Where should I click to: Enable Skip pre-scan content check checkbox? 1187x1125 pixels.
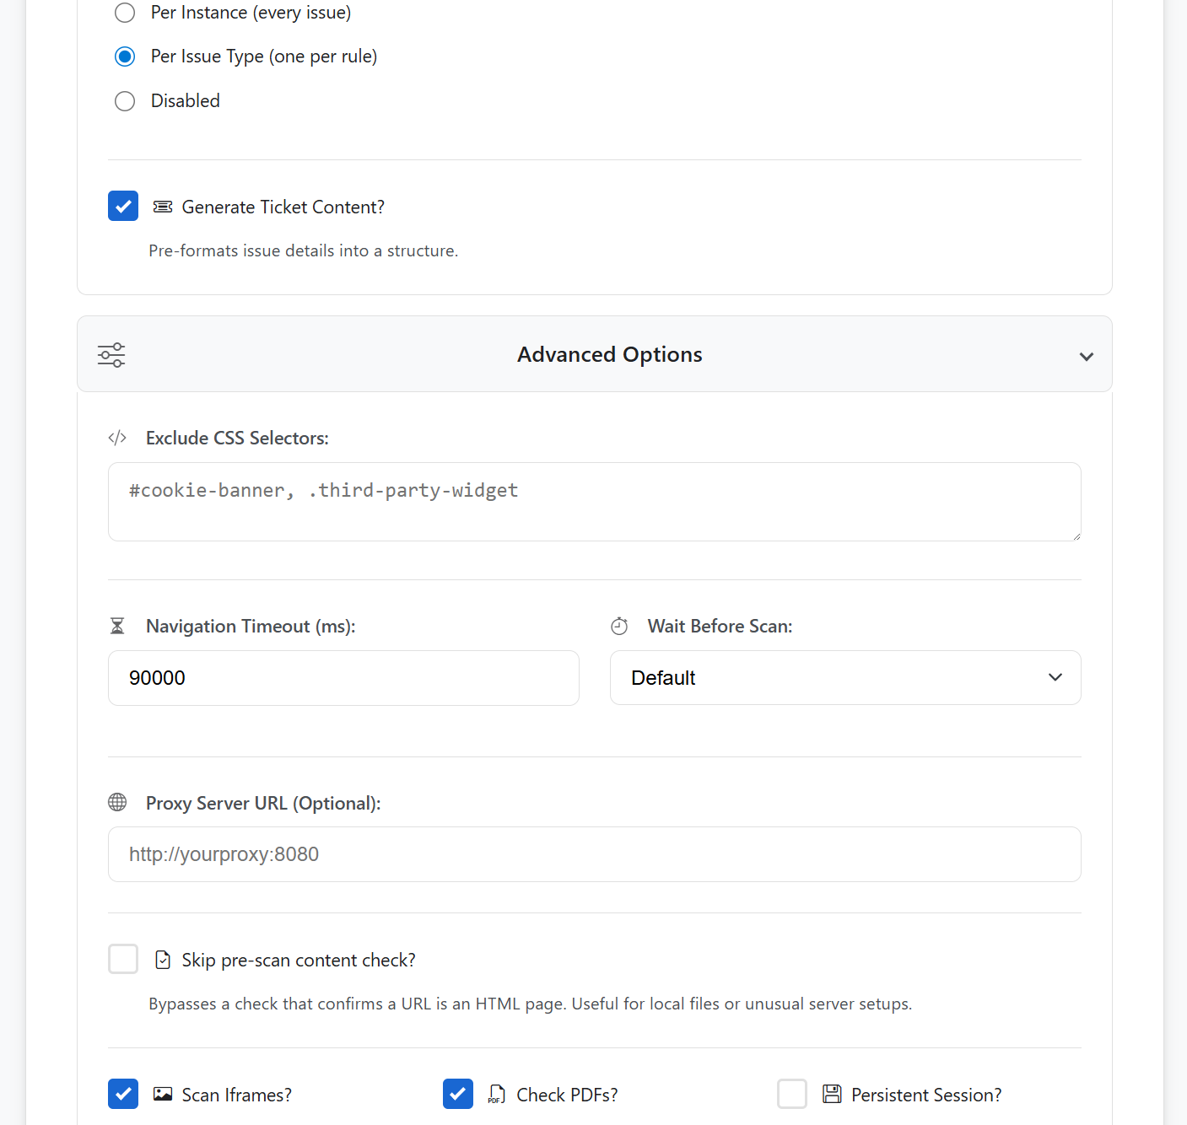123,959
